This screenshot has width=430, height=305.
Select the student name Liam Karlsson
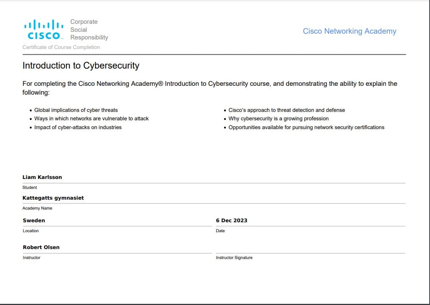(43, 177)
